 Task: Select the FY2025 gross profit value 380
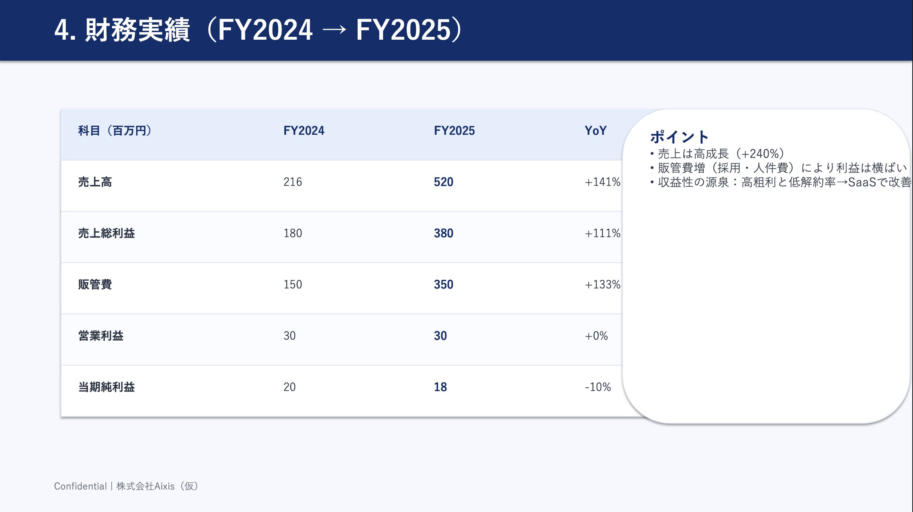[x=443, y=233]
